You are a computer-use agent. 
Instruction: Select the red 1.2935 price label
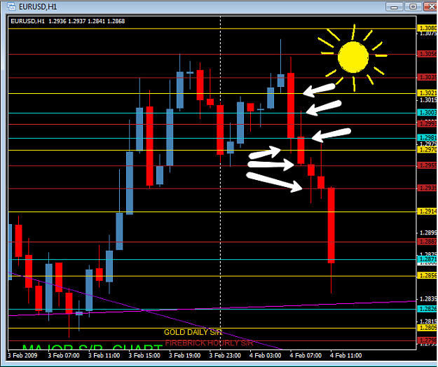[427, 188]
